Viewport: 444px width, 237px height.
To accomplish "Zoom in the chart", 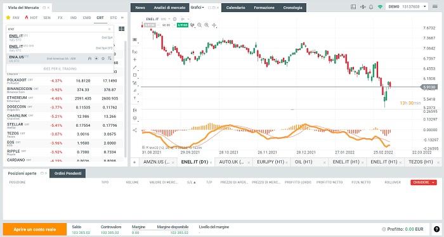I will 207,25.
